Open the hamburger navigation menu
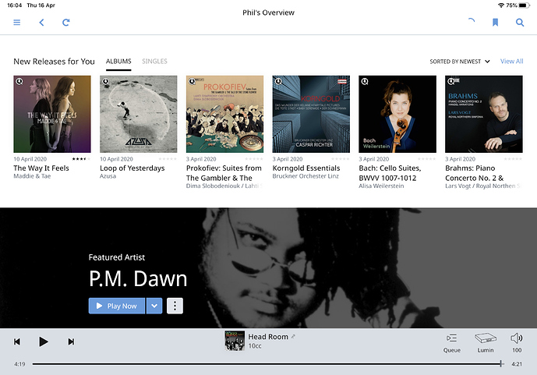This screenshot has height=375, width=537. tap(17, 23)
